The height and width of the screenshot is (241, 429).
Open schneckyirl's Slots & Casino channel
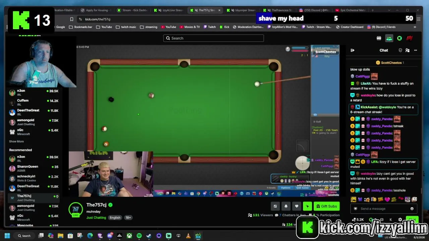coord(34,178)
